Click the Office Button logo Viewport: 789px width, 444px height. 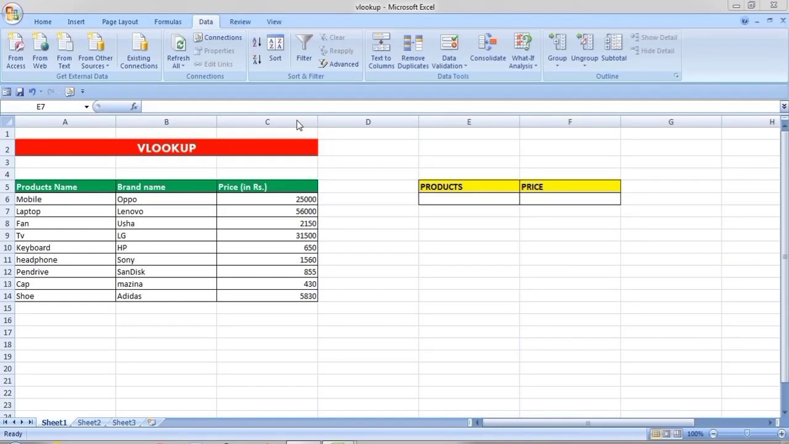pyautogui.click(x=12, y=13)
